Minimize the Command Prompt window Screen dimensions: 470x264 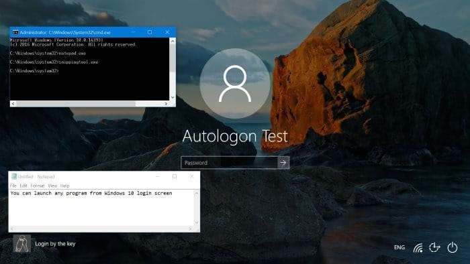(133, 32)
